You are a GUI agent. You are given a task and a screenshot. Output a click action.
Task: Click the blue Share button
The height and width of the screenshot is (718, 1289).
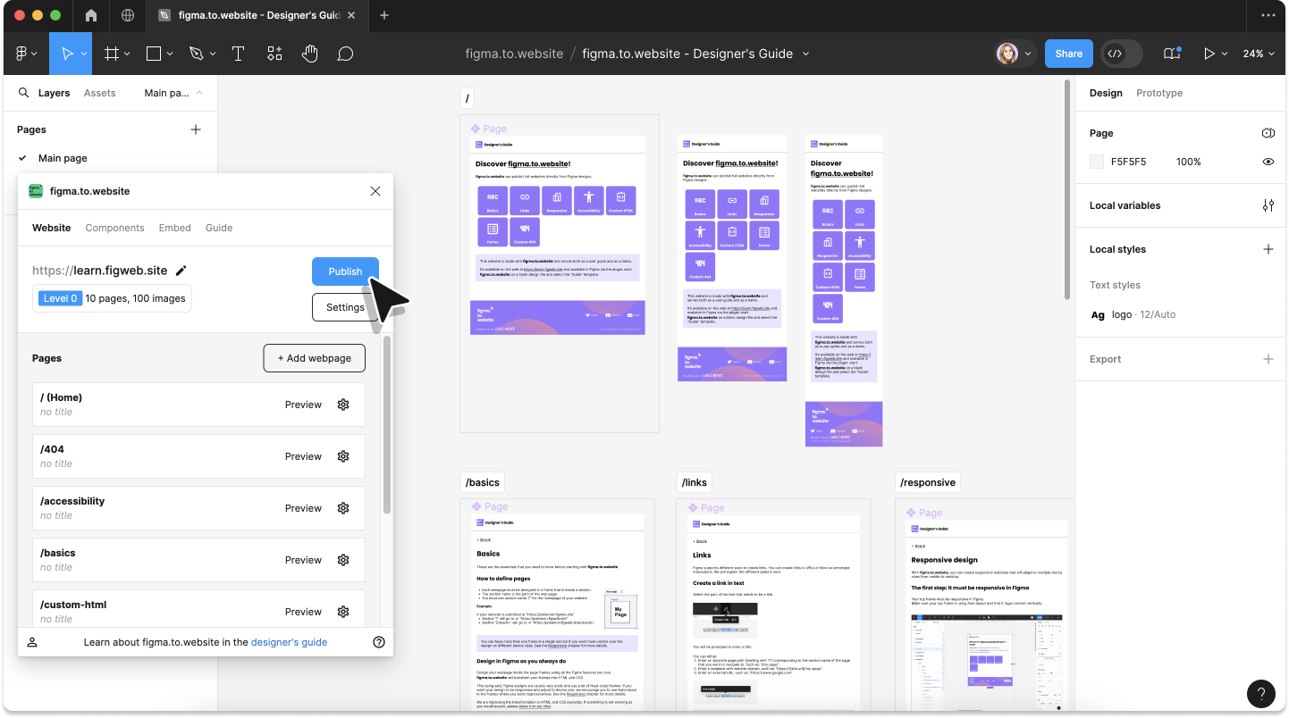pyautogui.click(x=1068, y=54)
